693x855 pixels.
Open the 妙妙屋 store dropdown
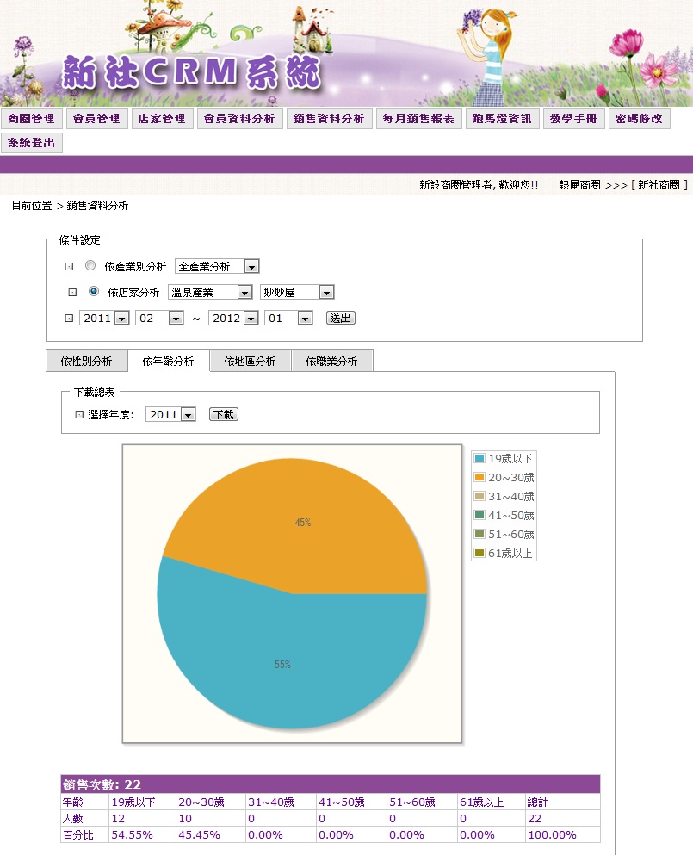pos(297,292)
